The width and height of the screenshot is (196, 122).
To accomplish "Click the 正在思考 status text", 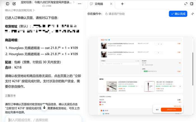I will pos(10,96).
